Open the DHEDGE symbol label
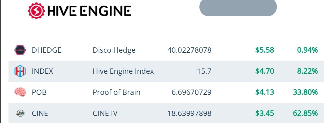This screenshot has height=123, width=324. (x=47, y=50)
